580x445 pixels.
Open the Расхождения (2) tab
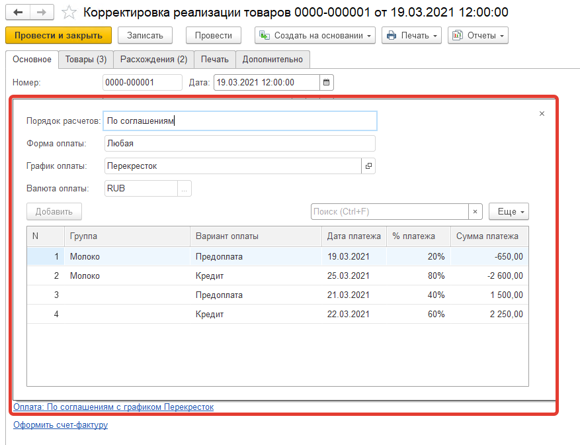(x=153, y=60)
